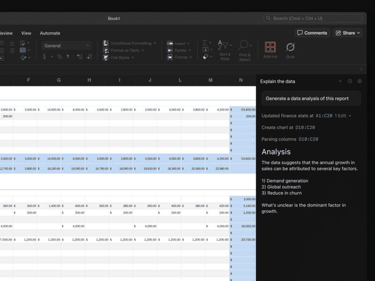Viewport: 375px width, 281px height.
Task: Click the Search input field
Action: (313, 18)
